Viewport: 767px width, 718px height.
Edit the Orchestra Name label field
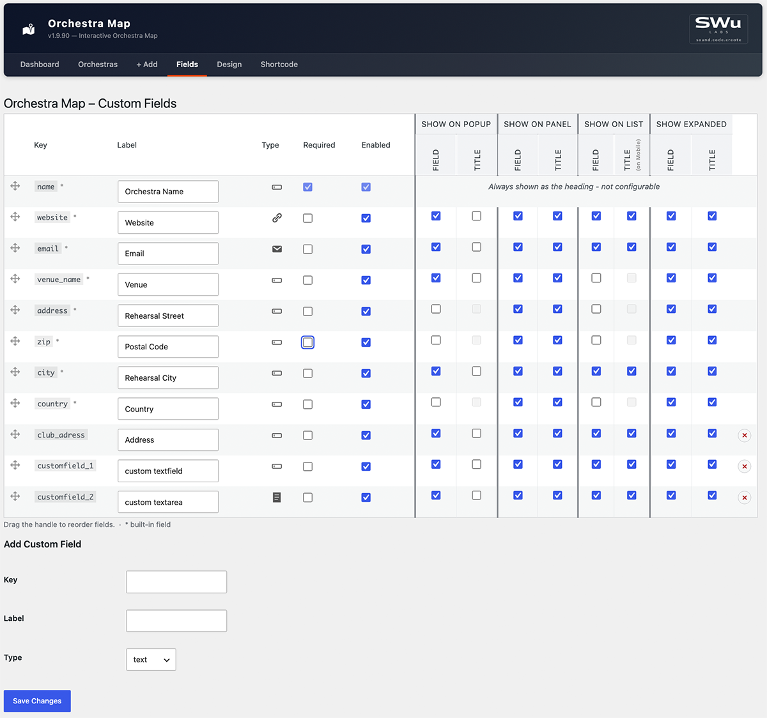[x=168, y=192]
